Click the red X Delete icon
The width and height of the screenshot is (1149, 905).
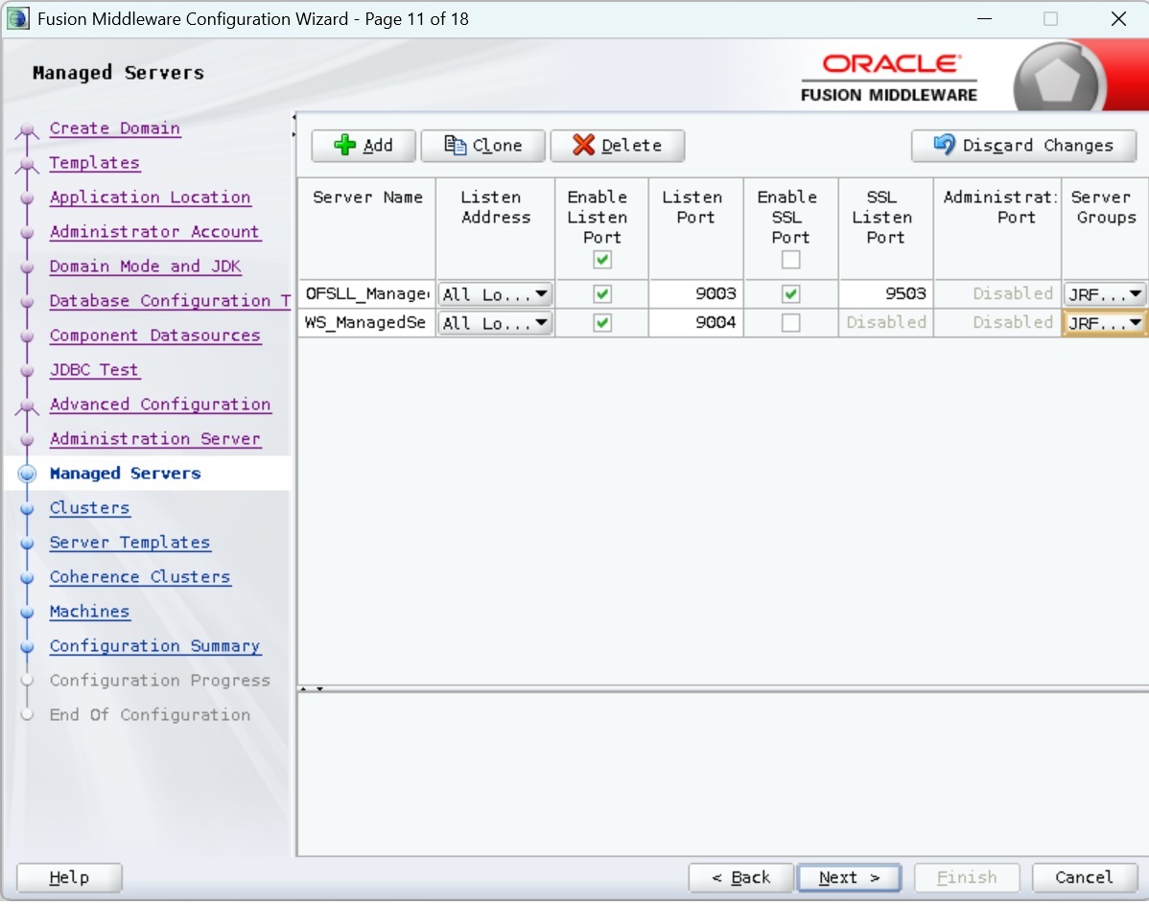(583, 145)
